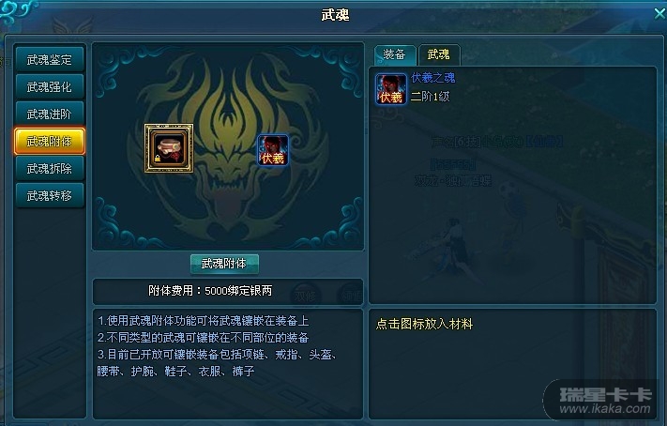This screenshot has height=426, width=667.
Task: Switch to the 武魂 tab
Action: pos(439,54)
